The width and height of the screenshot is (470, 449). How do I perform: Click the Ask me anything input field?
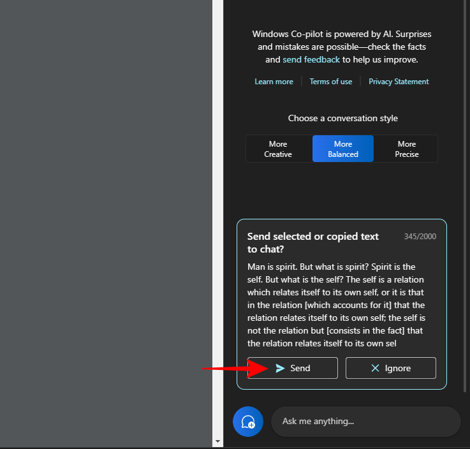tap(365, 422)
